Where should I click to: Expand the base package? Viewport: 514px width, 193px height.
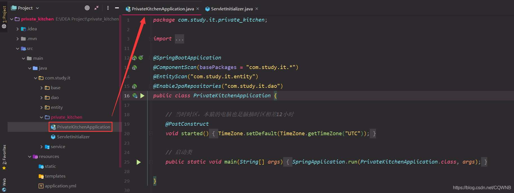click(41, 88)
